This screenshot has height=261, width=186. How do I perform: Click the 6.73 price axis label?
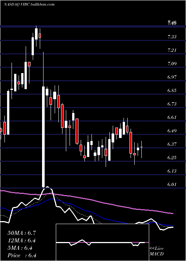tap(172, 104)
